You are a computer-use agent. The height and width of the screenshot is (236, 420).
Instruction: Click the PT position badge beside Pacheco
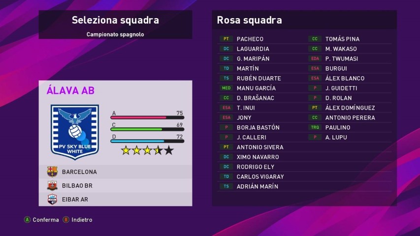226,39
